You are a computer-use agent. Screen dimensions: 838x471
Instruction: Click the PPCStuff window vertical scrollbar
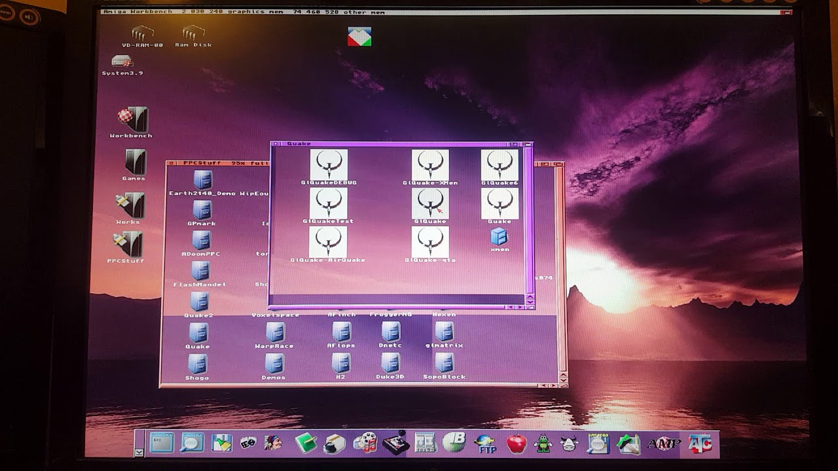[561, 268]
